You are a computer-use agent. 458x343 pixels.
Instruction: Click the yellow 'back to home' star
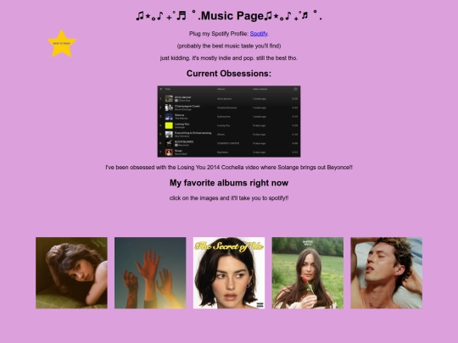click(62, 43)
